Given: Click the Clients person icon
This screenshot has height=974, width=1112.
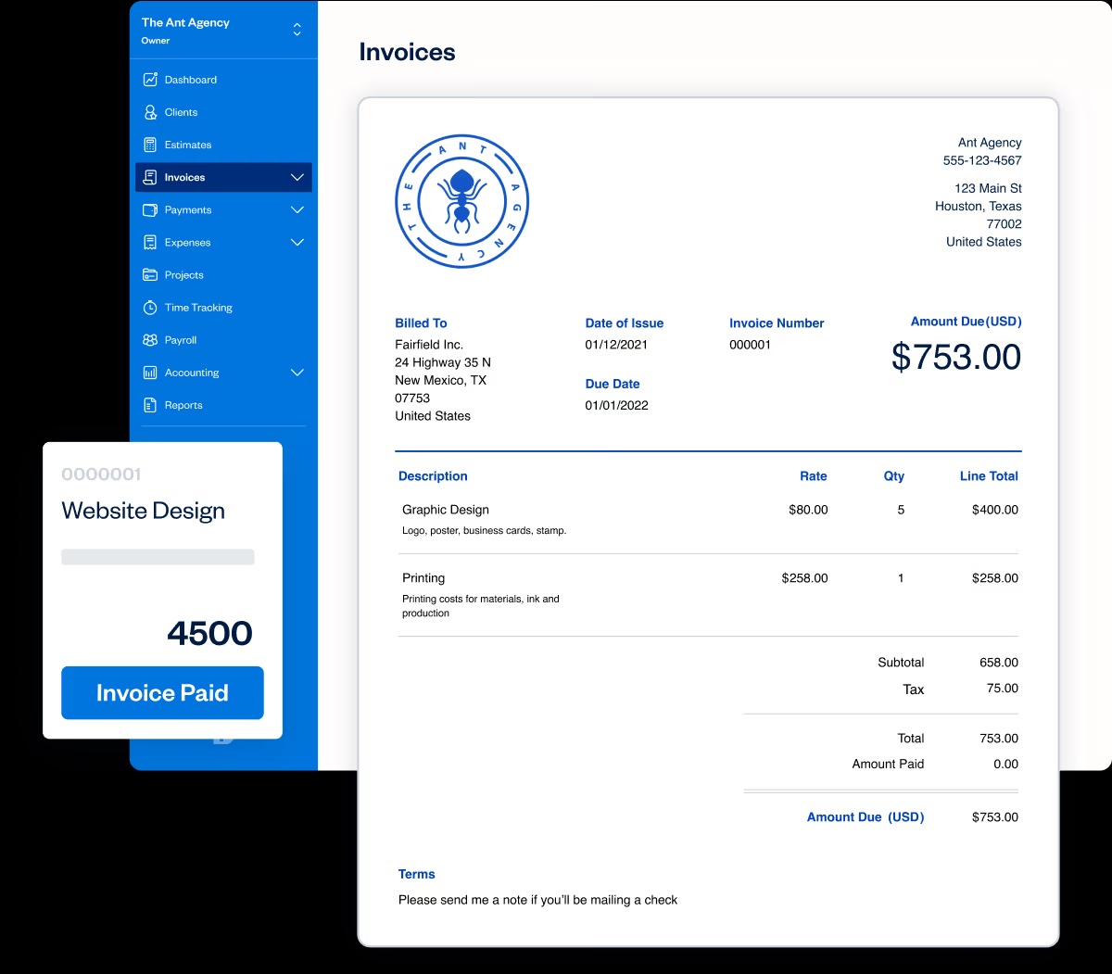Looking at the screenshot, I should (150, 112).
